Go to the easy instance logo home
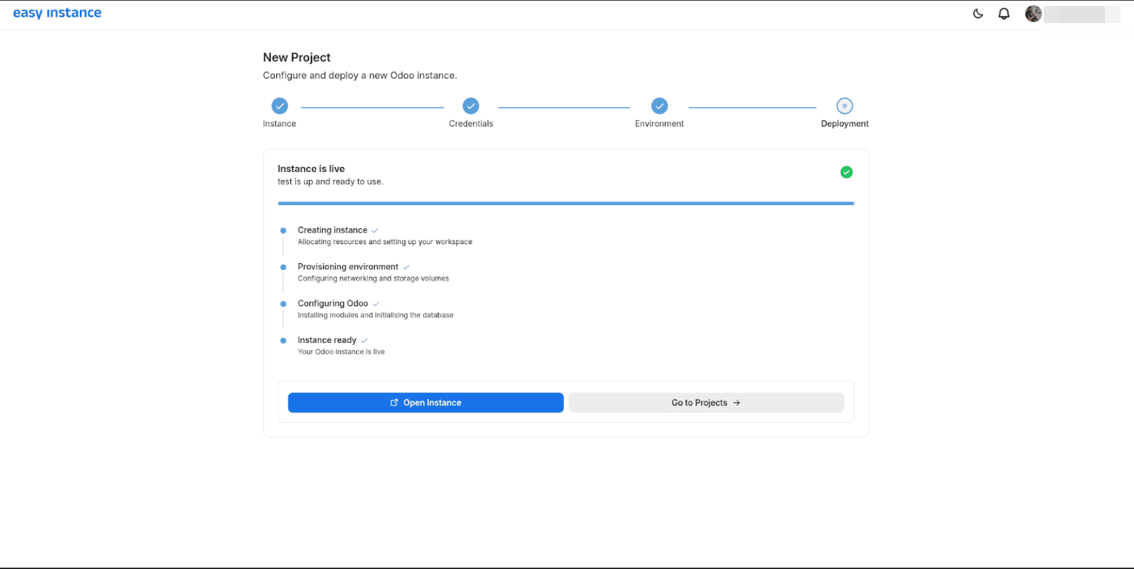This screenshot has width=1134, height=569. click(x=57, y=13)
